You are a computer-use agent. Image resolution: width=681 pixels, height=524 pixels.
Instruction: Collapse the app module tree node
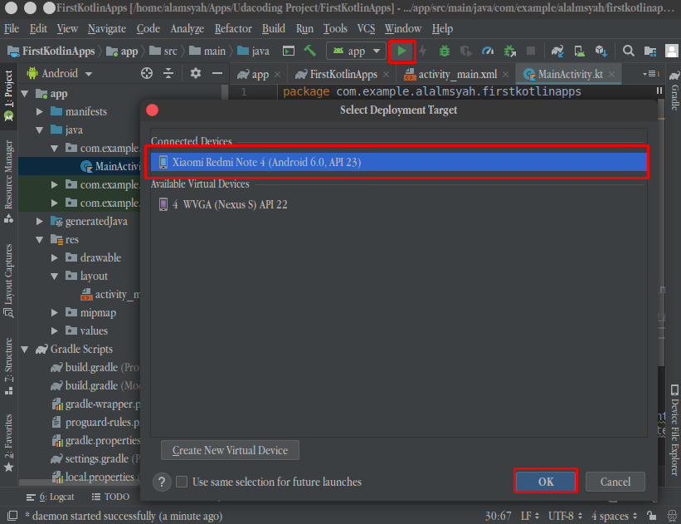pyautogui.click(x=25, y=94)
